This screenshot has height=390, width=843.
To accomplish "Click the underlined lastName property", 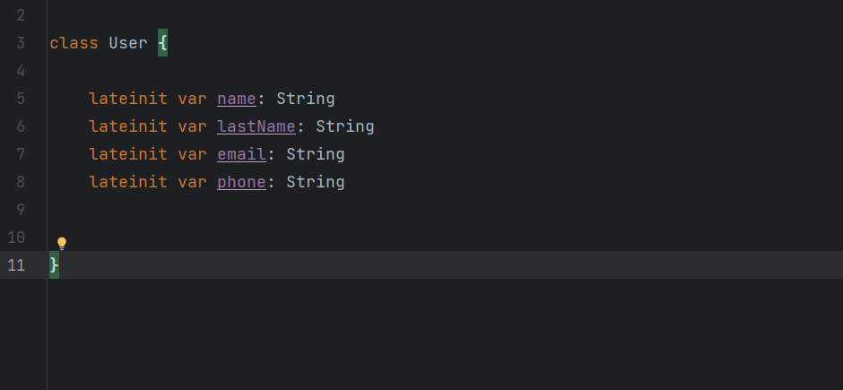I will coord(256,126).
